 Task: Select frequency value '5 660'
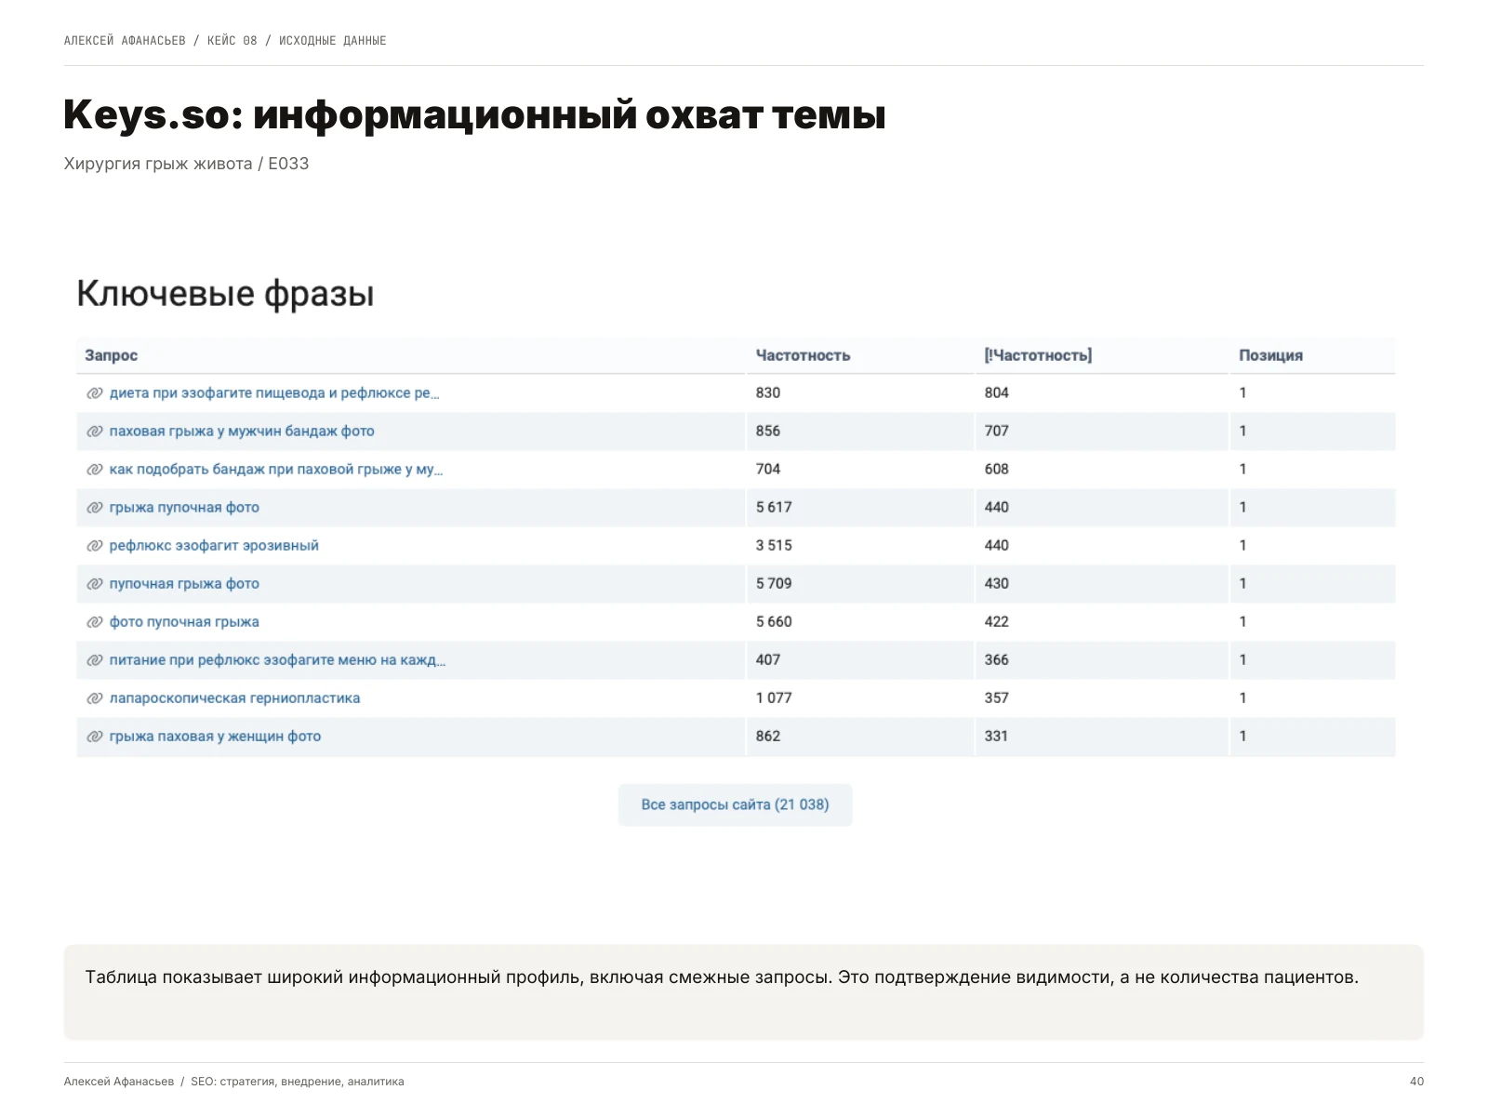click(x=774, y=622)
